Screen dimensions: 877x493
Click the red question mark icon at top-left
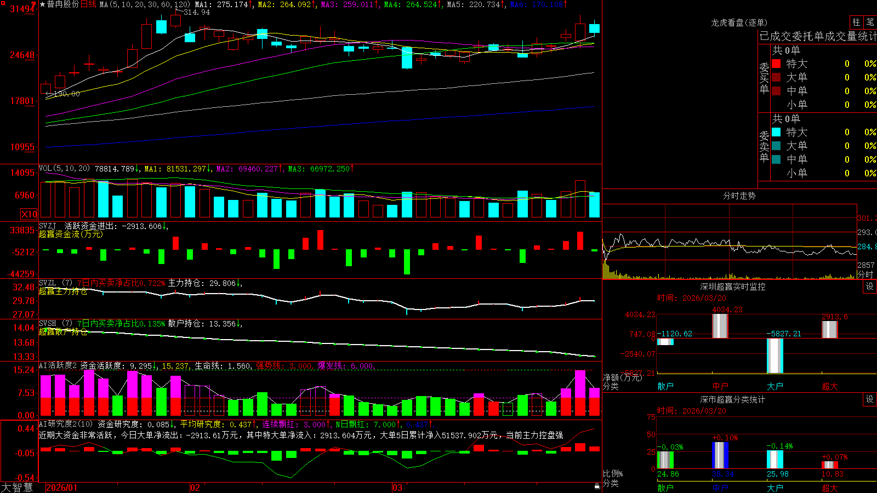34,4
